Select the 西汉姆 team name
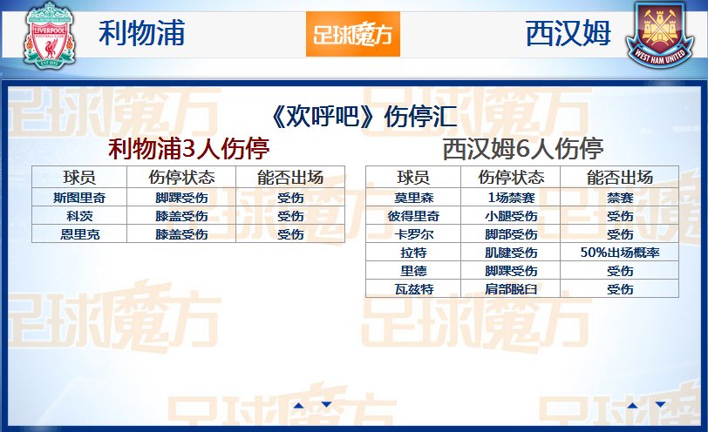The height and width of the screenshot is (432, 708). coord(568,35)
